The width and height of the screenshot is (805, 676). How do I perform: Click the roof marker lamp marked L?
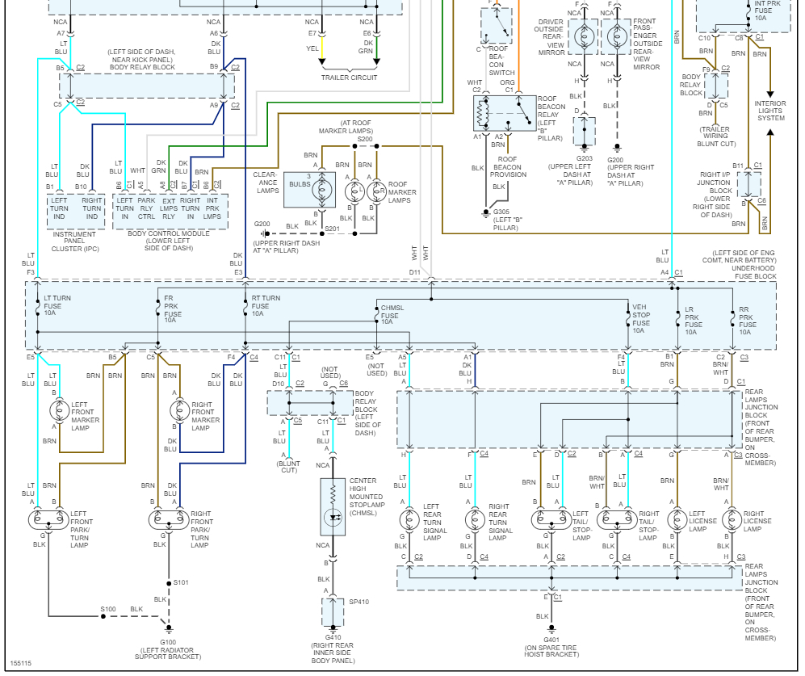tap(354, 191)
